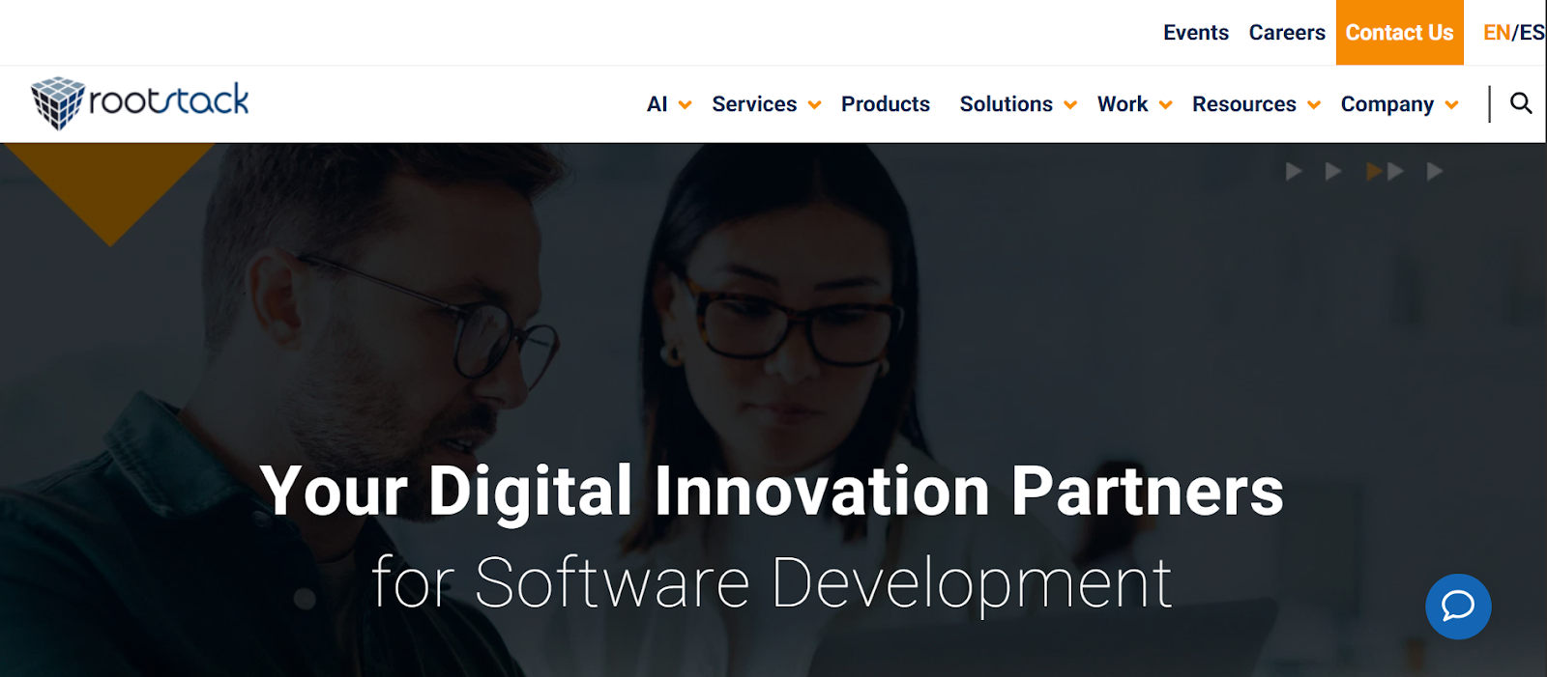Open the search magnifier icon

pyautogui.click(x=1521, y=103)
